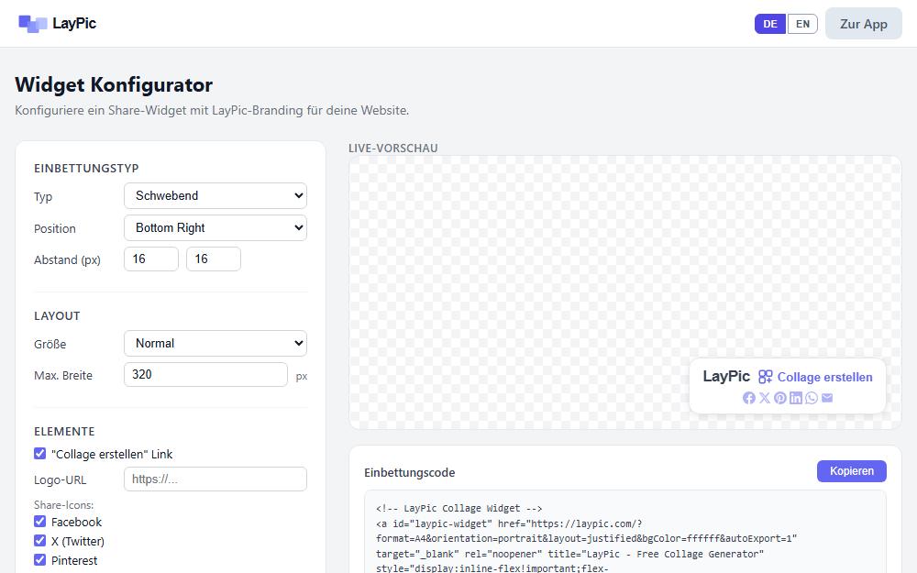The image size is (917, 573).
Task: Click the WhatsApp share icon in preview widget
Action: (812, 398)
